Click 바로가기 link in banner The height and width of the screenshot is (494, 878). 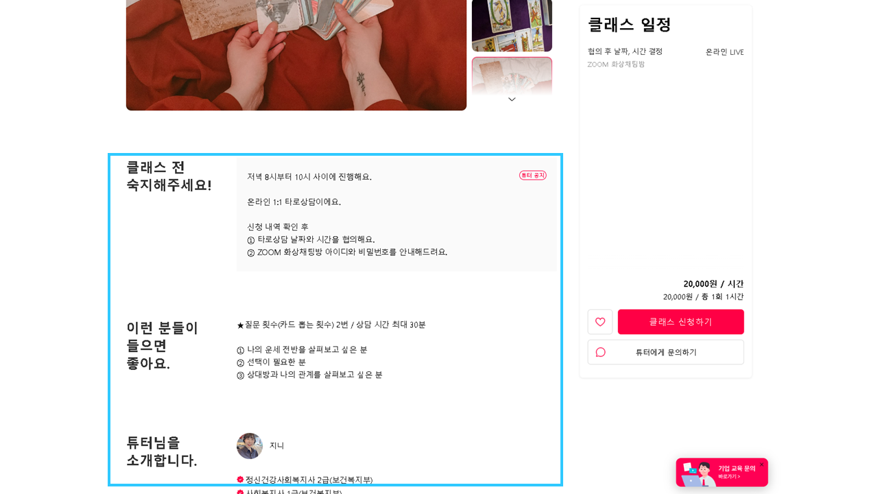(729, 476)
